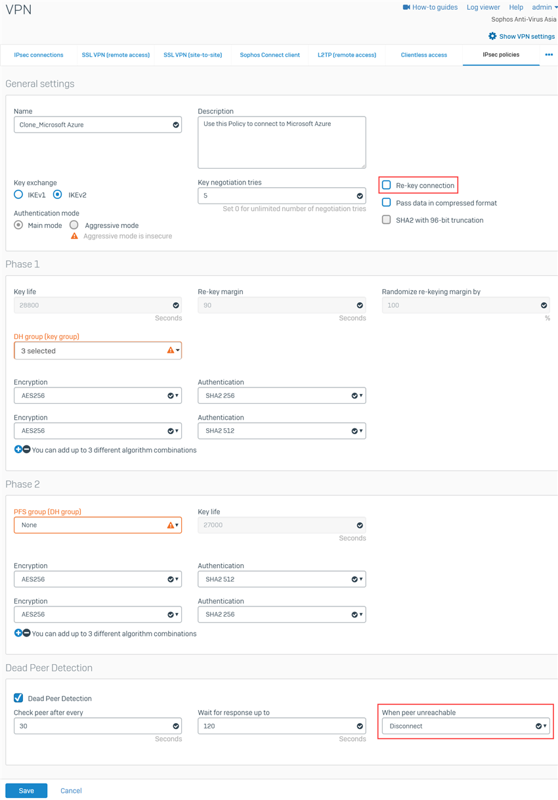Screen dimensions: 558x800
Task: Open the PFS group (DH group) dropdown
Action: (97, 525)
